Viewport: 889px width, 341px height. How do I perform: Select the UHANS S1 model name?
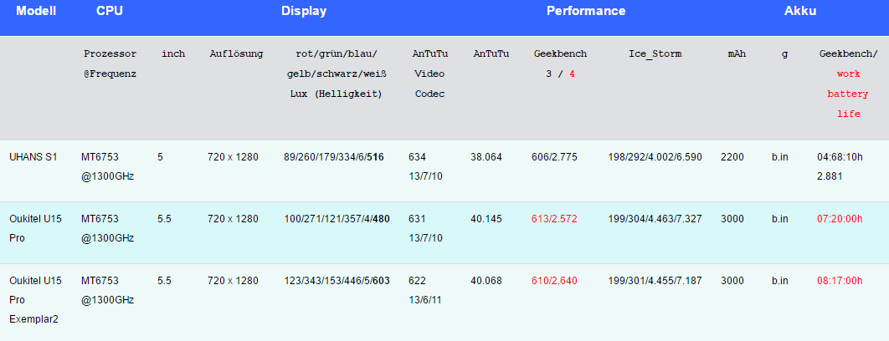[x=33, y=157]
